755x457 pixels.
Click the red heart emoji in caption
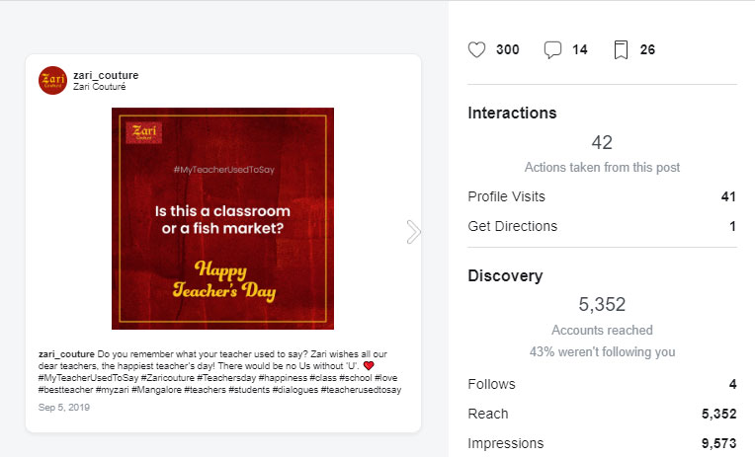(369, 366)
